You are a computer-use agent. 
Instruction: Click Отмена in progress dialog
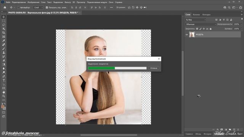click(x=154, y=68)
